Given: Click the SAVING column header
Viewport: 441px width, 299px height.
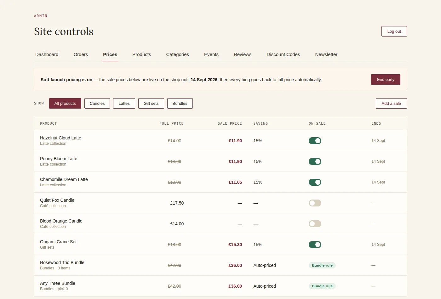Looking at the screenshot, I should click(261, 124).
